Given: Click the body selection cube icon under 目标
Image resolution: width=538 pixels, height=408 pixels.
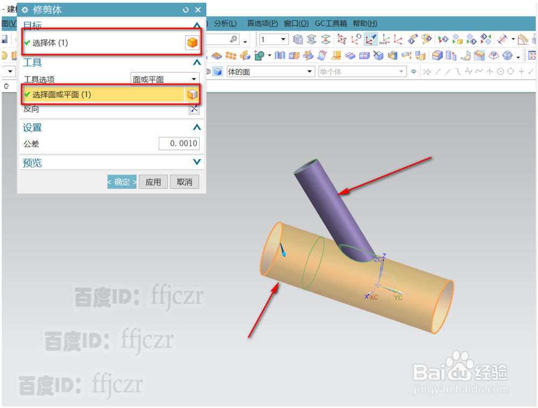Looking at the screenshot, I should point(192,43).
